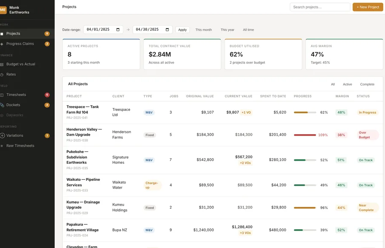This screenshot has width=385, height=248.
Task: Click the Dockets paperclip icon
Action: click(x=2, y=105)
